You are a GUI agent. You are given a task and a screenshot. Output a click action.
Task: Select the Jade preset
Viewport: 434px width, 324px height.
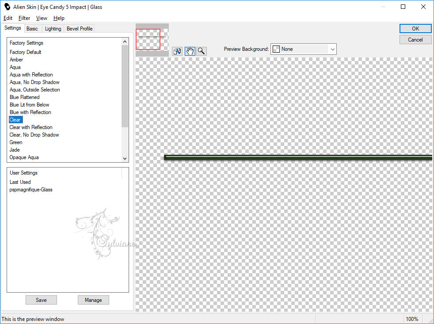coord(15,149)
